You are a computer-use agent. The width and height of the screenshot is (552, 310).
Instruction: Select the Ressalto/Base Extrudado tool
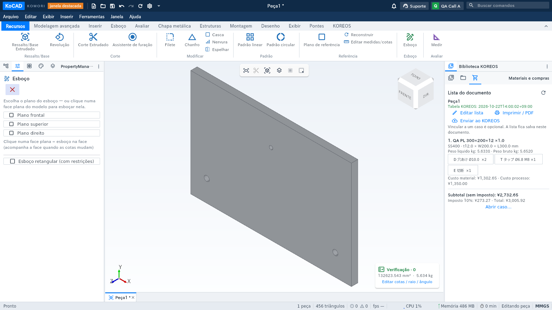(x=25, y=42)
